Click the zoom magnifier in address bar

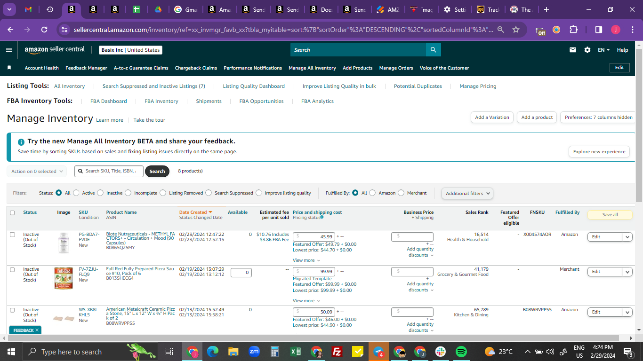(501, 30)
